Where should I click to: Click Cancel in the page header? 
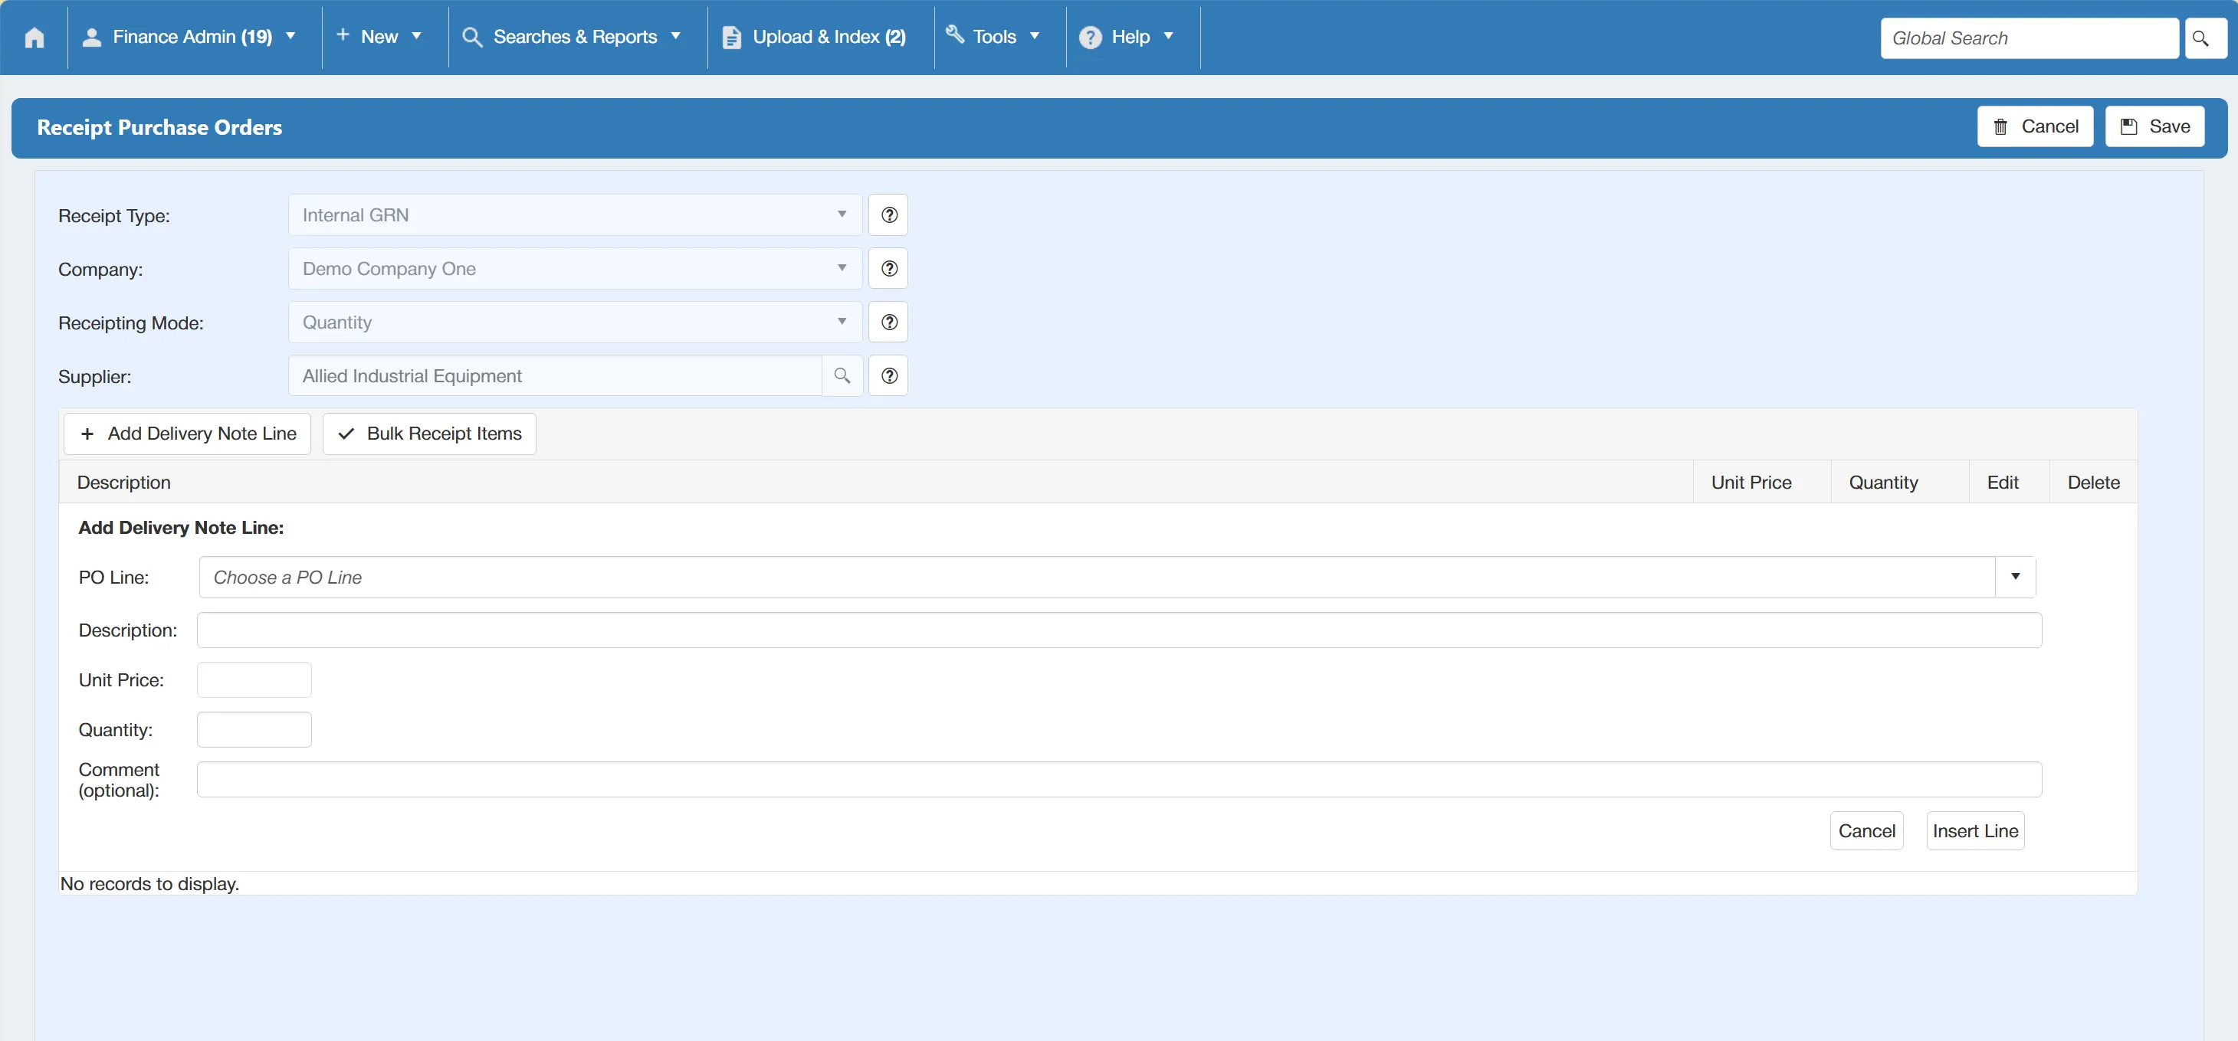click(x=2035, y=126)
